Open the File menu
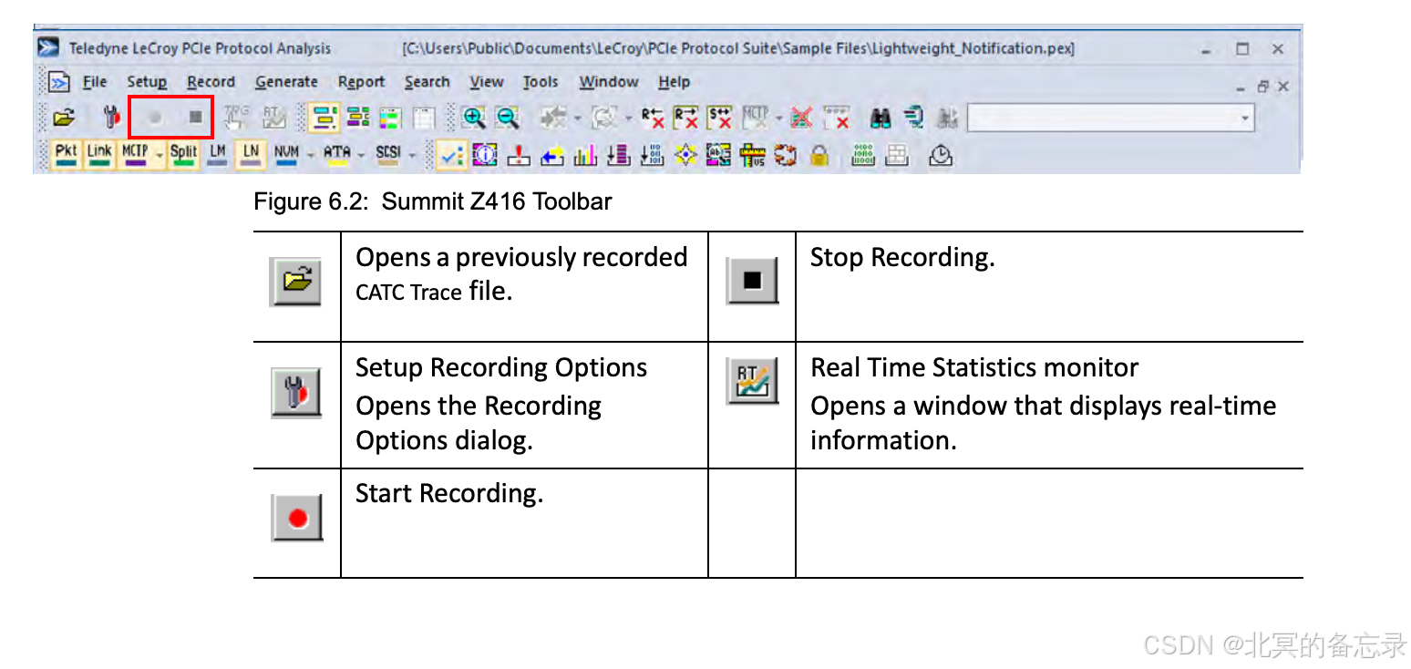 point(95,82)
